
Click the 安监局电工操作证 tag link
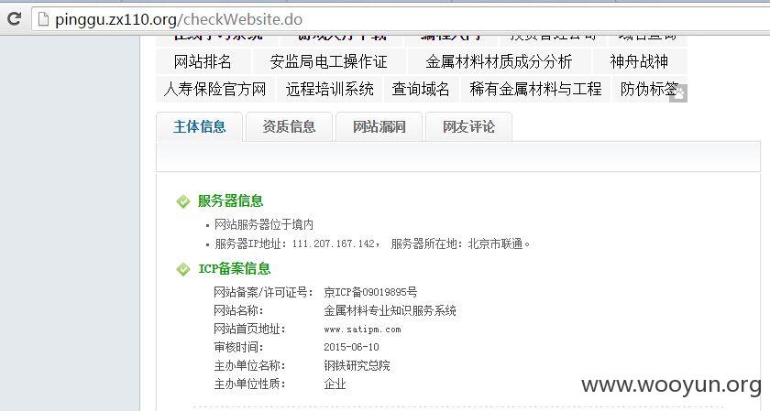pyautogui.click(x=328, y=61)
